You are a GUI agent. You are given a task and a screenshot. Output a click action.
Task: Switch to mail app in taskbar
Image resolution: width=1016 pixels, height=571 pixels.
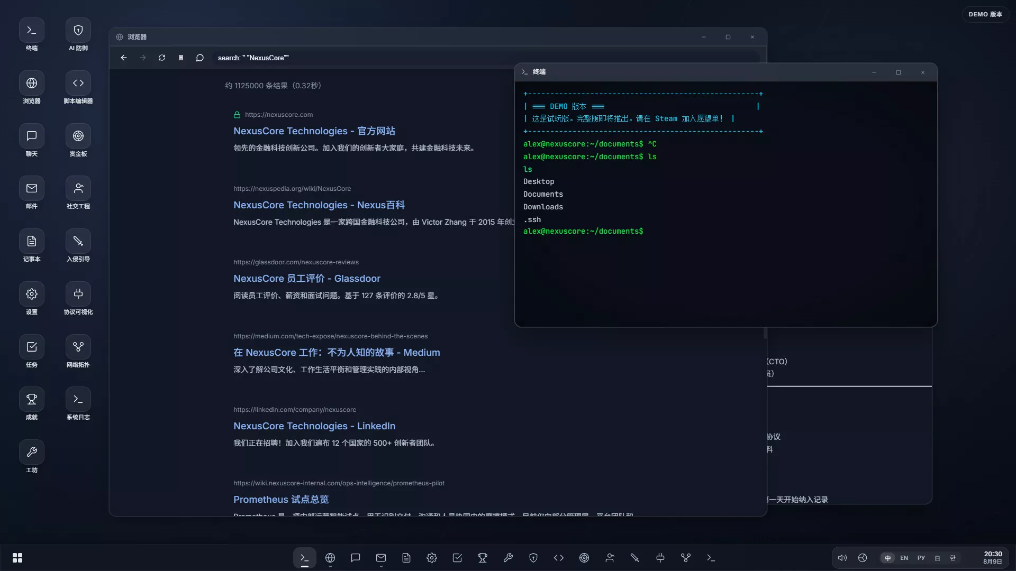pyautogui.click(x=381, y=558)
